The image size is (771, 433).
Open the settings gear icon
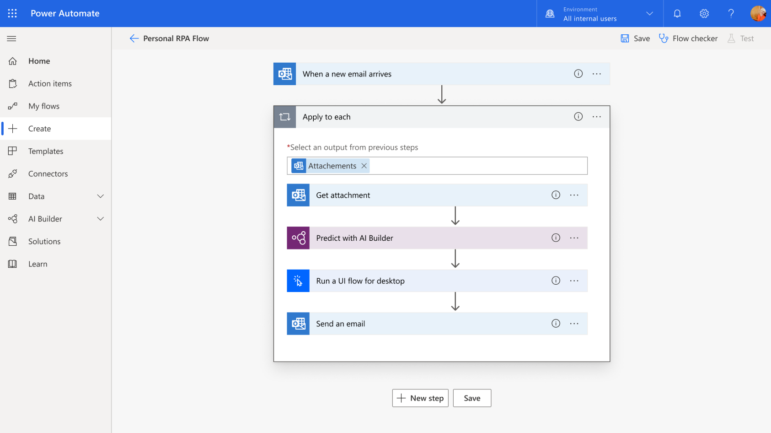(704, 13)
